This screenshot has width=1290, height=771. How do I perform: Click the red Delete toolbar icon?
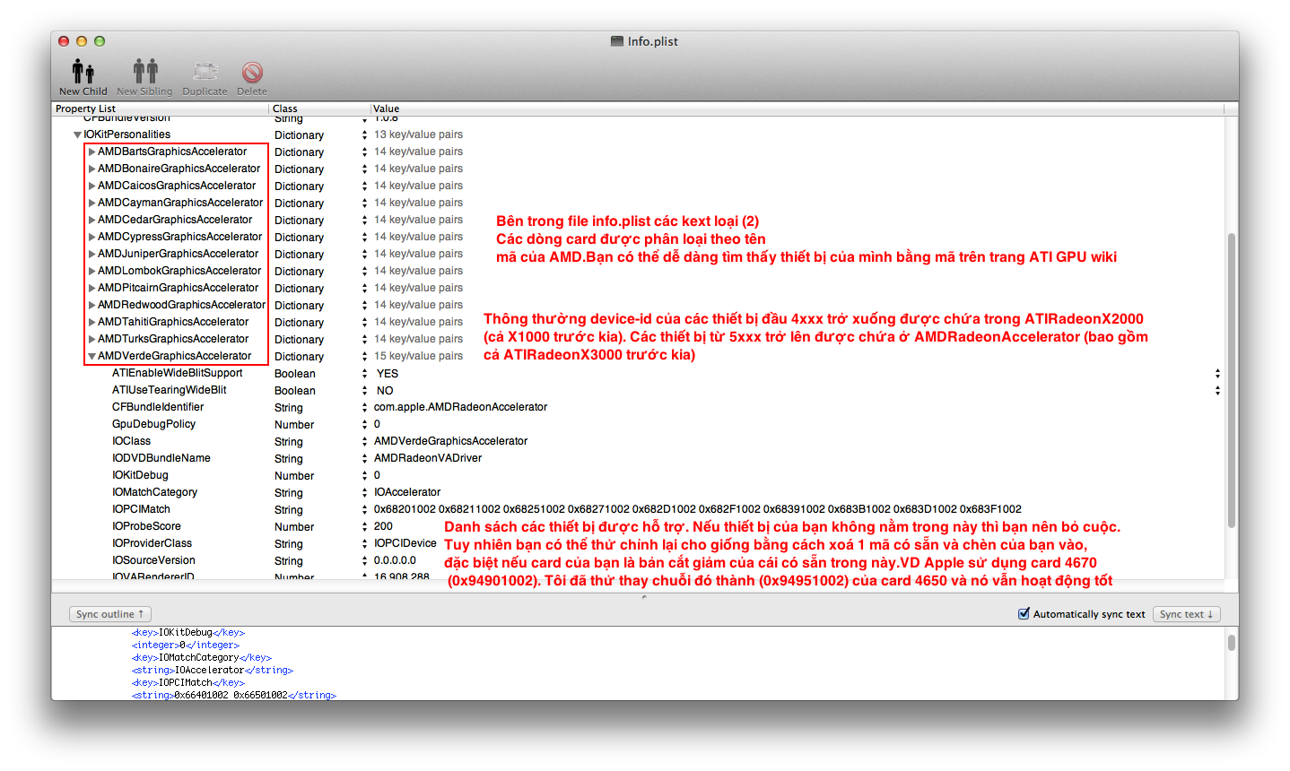pos(252,72)
